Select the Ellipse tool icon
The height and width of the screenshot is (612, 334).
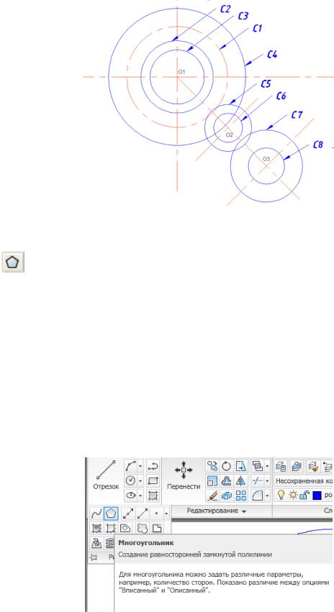[130, 495]
